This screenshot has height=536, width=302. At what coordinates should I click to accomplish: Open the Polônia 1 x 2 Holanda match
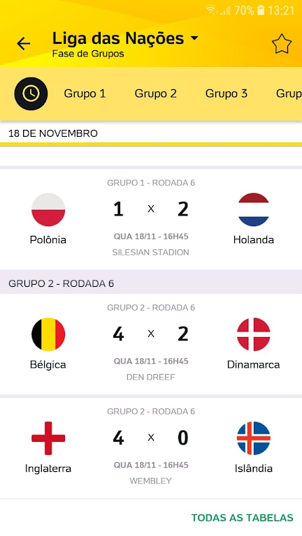(151, 218)
